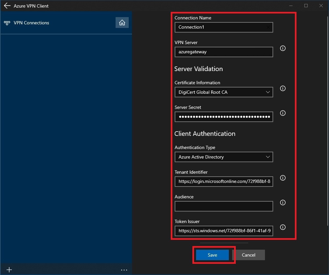Image resolution: width=329 pixels, height=275 pixels.
Task: Focus the Server Secret password field
Action: point(224,117)
